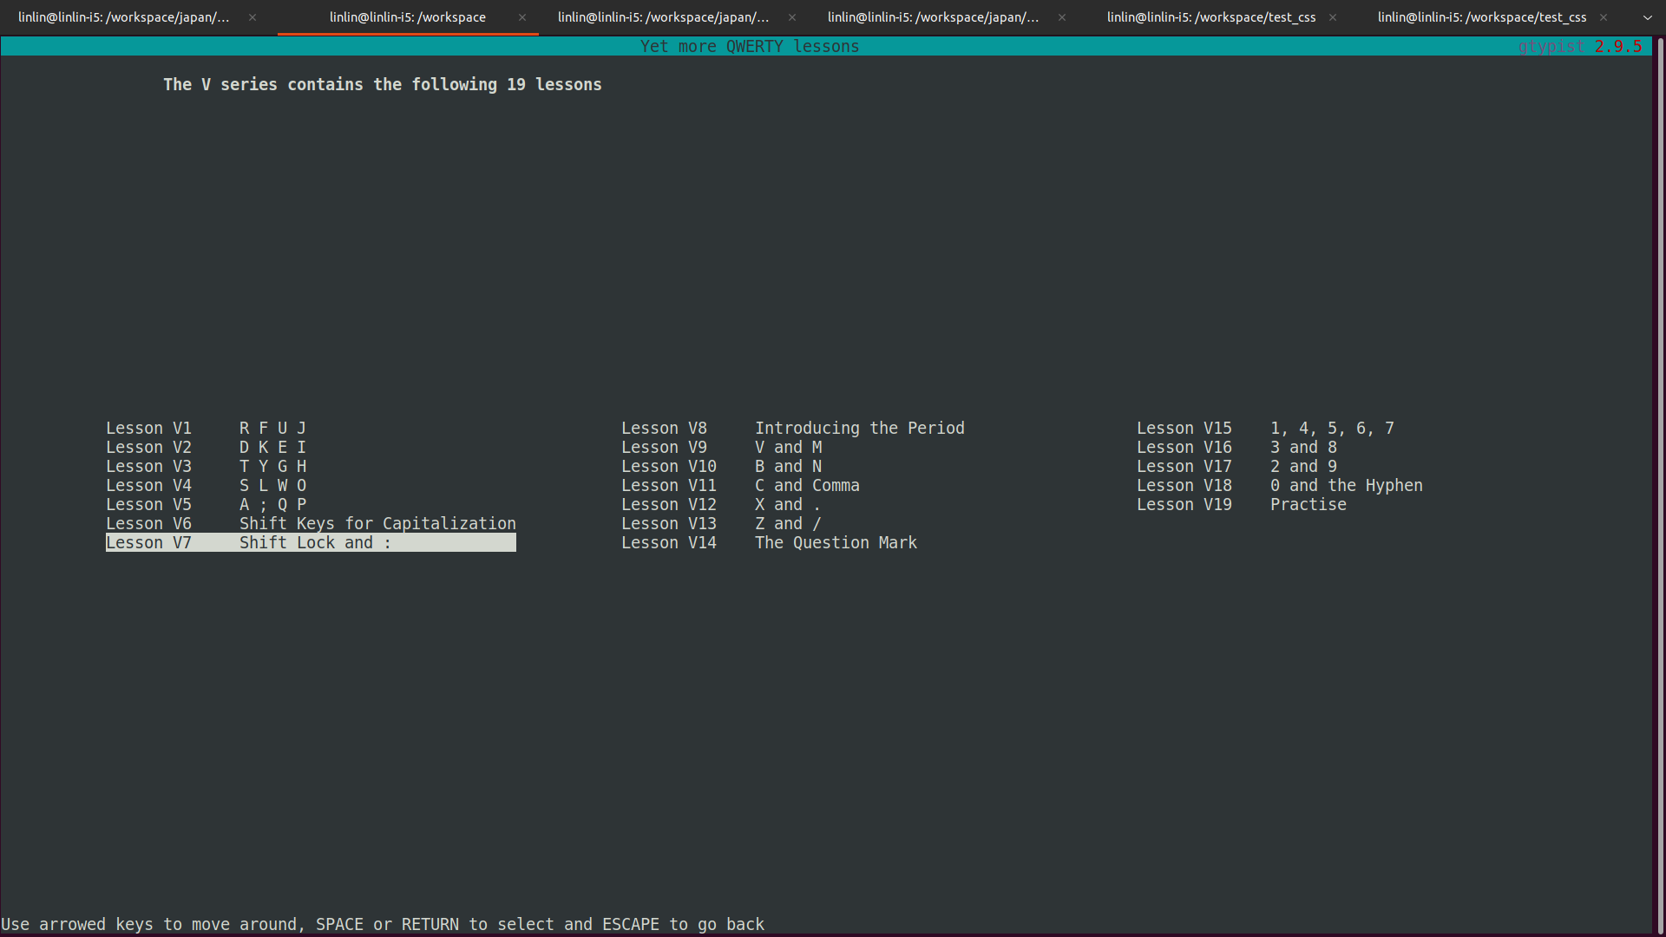Select Lesson V1 R F U J

310,428
